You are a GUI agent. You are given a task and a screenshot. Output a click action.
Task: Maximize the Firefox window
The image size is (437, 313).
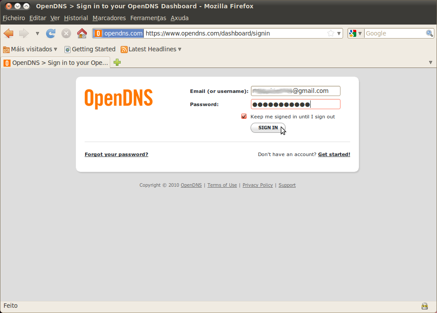coord(26,6)
